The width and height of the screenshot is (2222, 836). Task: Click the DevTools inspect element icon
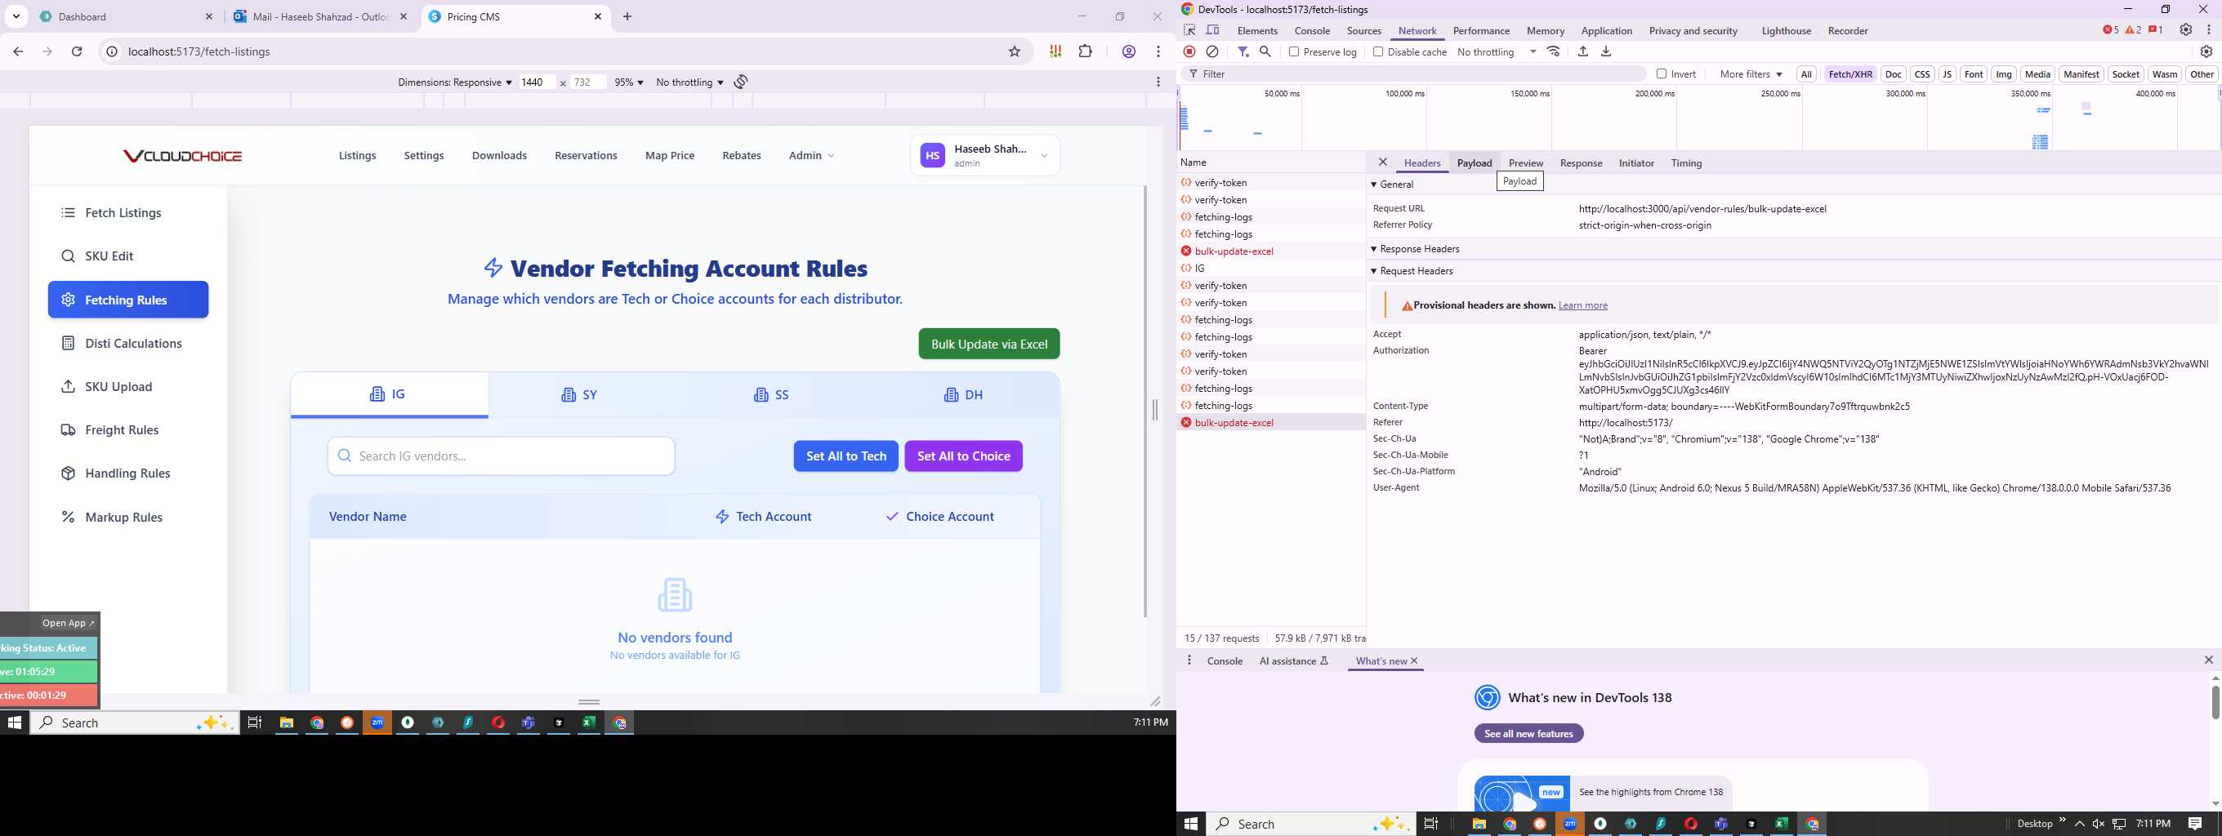pos(1189,30)
